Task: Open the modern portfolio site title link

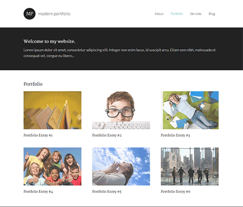Action: coord(54,14)
